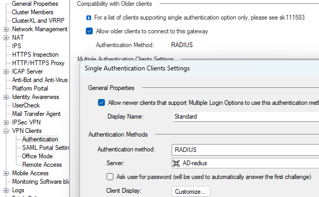This screenshot has width=319, height=197.
Task: Click the RADIUS value beside Authentication Method
Action: click(x=182, y=45)
